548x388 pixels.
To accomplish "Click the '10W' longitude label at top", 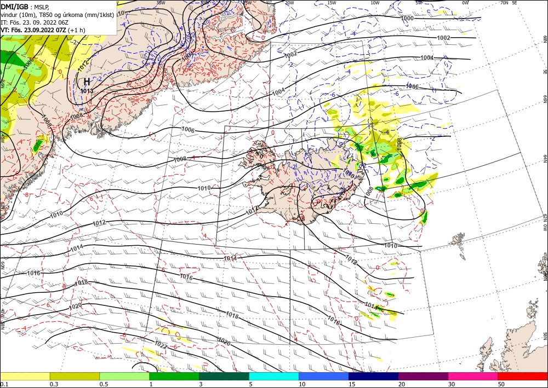I will pyautogui.click(x=375, y=2).
